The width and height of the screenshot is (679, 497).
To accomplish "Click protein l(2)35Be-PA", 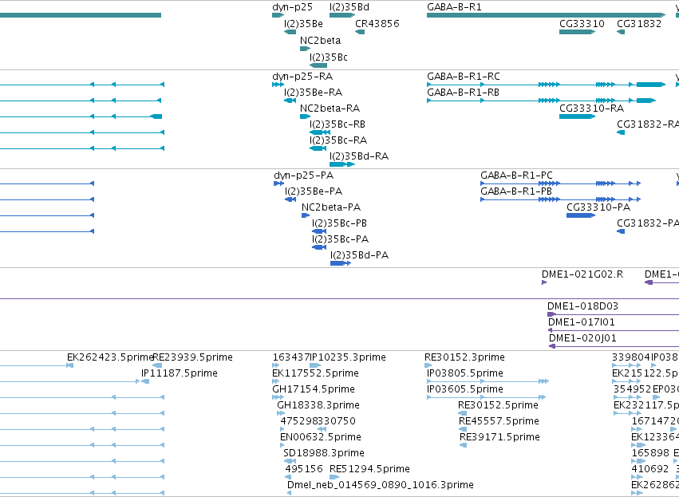I will point(314,191).
